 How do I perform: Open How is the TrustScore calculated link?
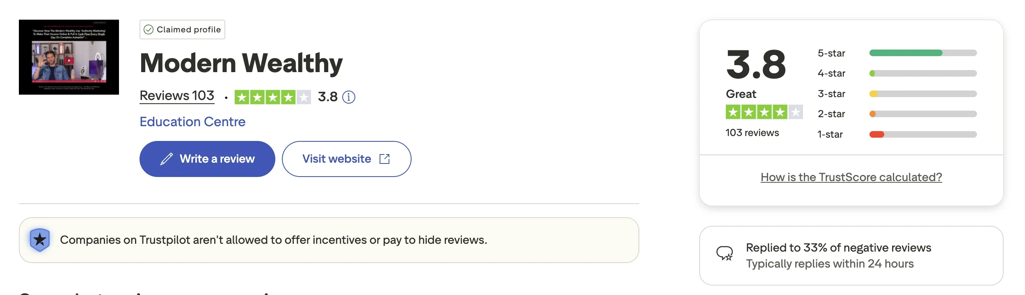[x=851, y=177]
